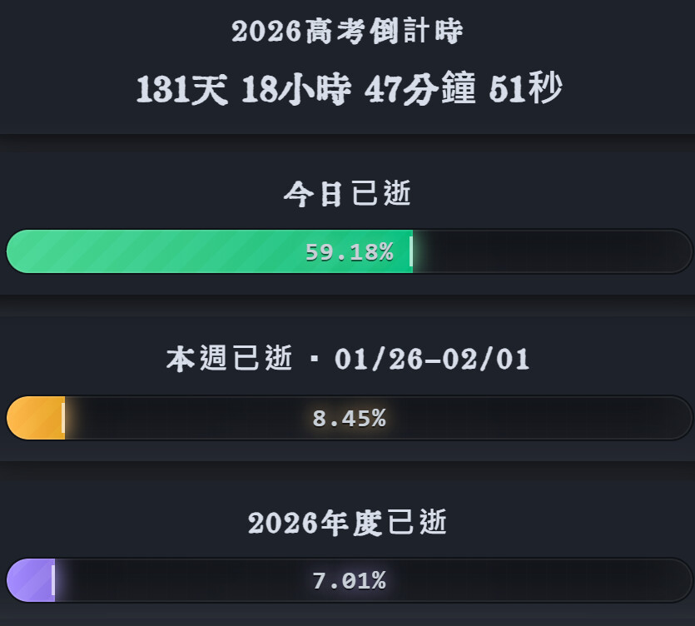
Task: Click the 7.01% year percentage label
Action: click(349, 581)
